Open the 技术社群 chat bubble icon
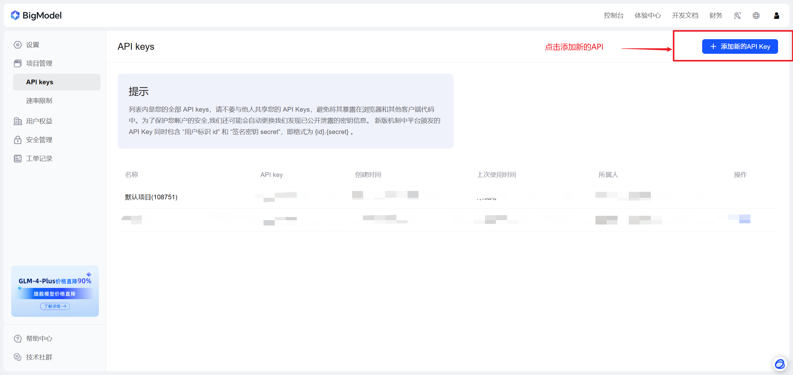 pos(18,357)
